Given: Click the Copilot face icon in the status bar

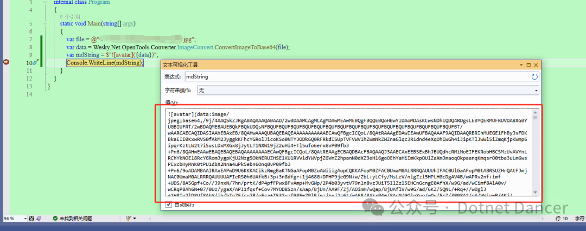Looking at the screenshot, I should pos(32,219).
